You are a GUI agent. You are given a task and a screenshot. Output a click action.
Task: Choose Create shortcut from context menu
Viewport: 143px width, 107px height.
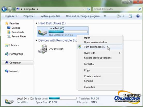point(92,76)
